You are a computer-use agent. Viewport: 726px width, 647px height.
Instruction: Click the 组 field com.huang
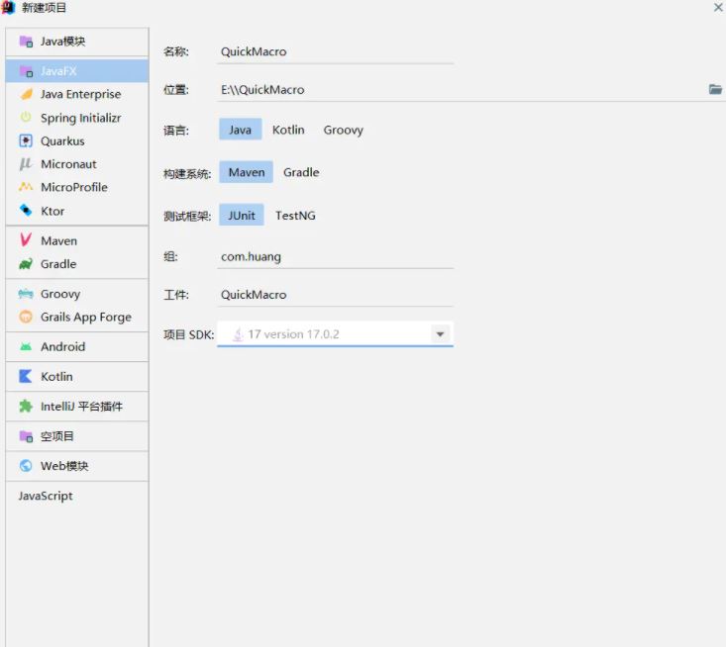coord(335,256)
